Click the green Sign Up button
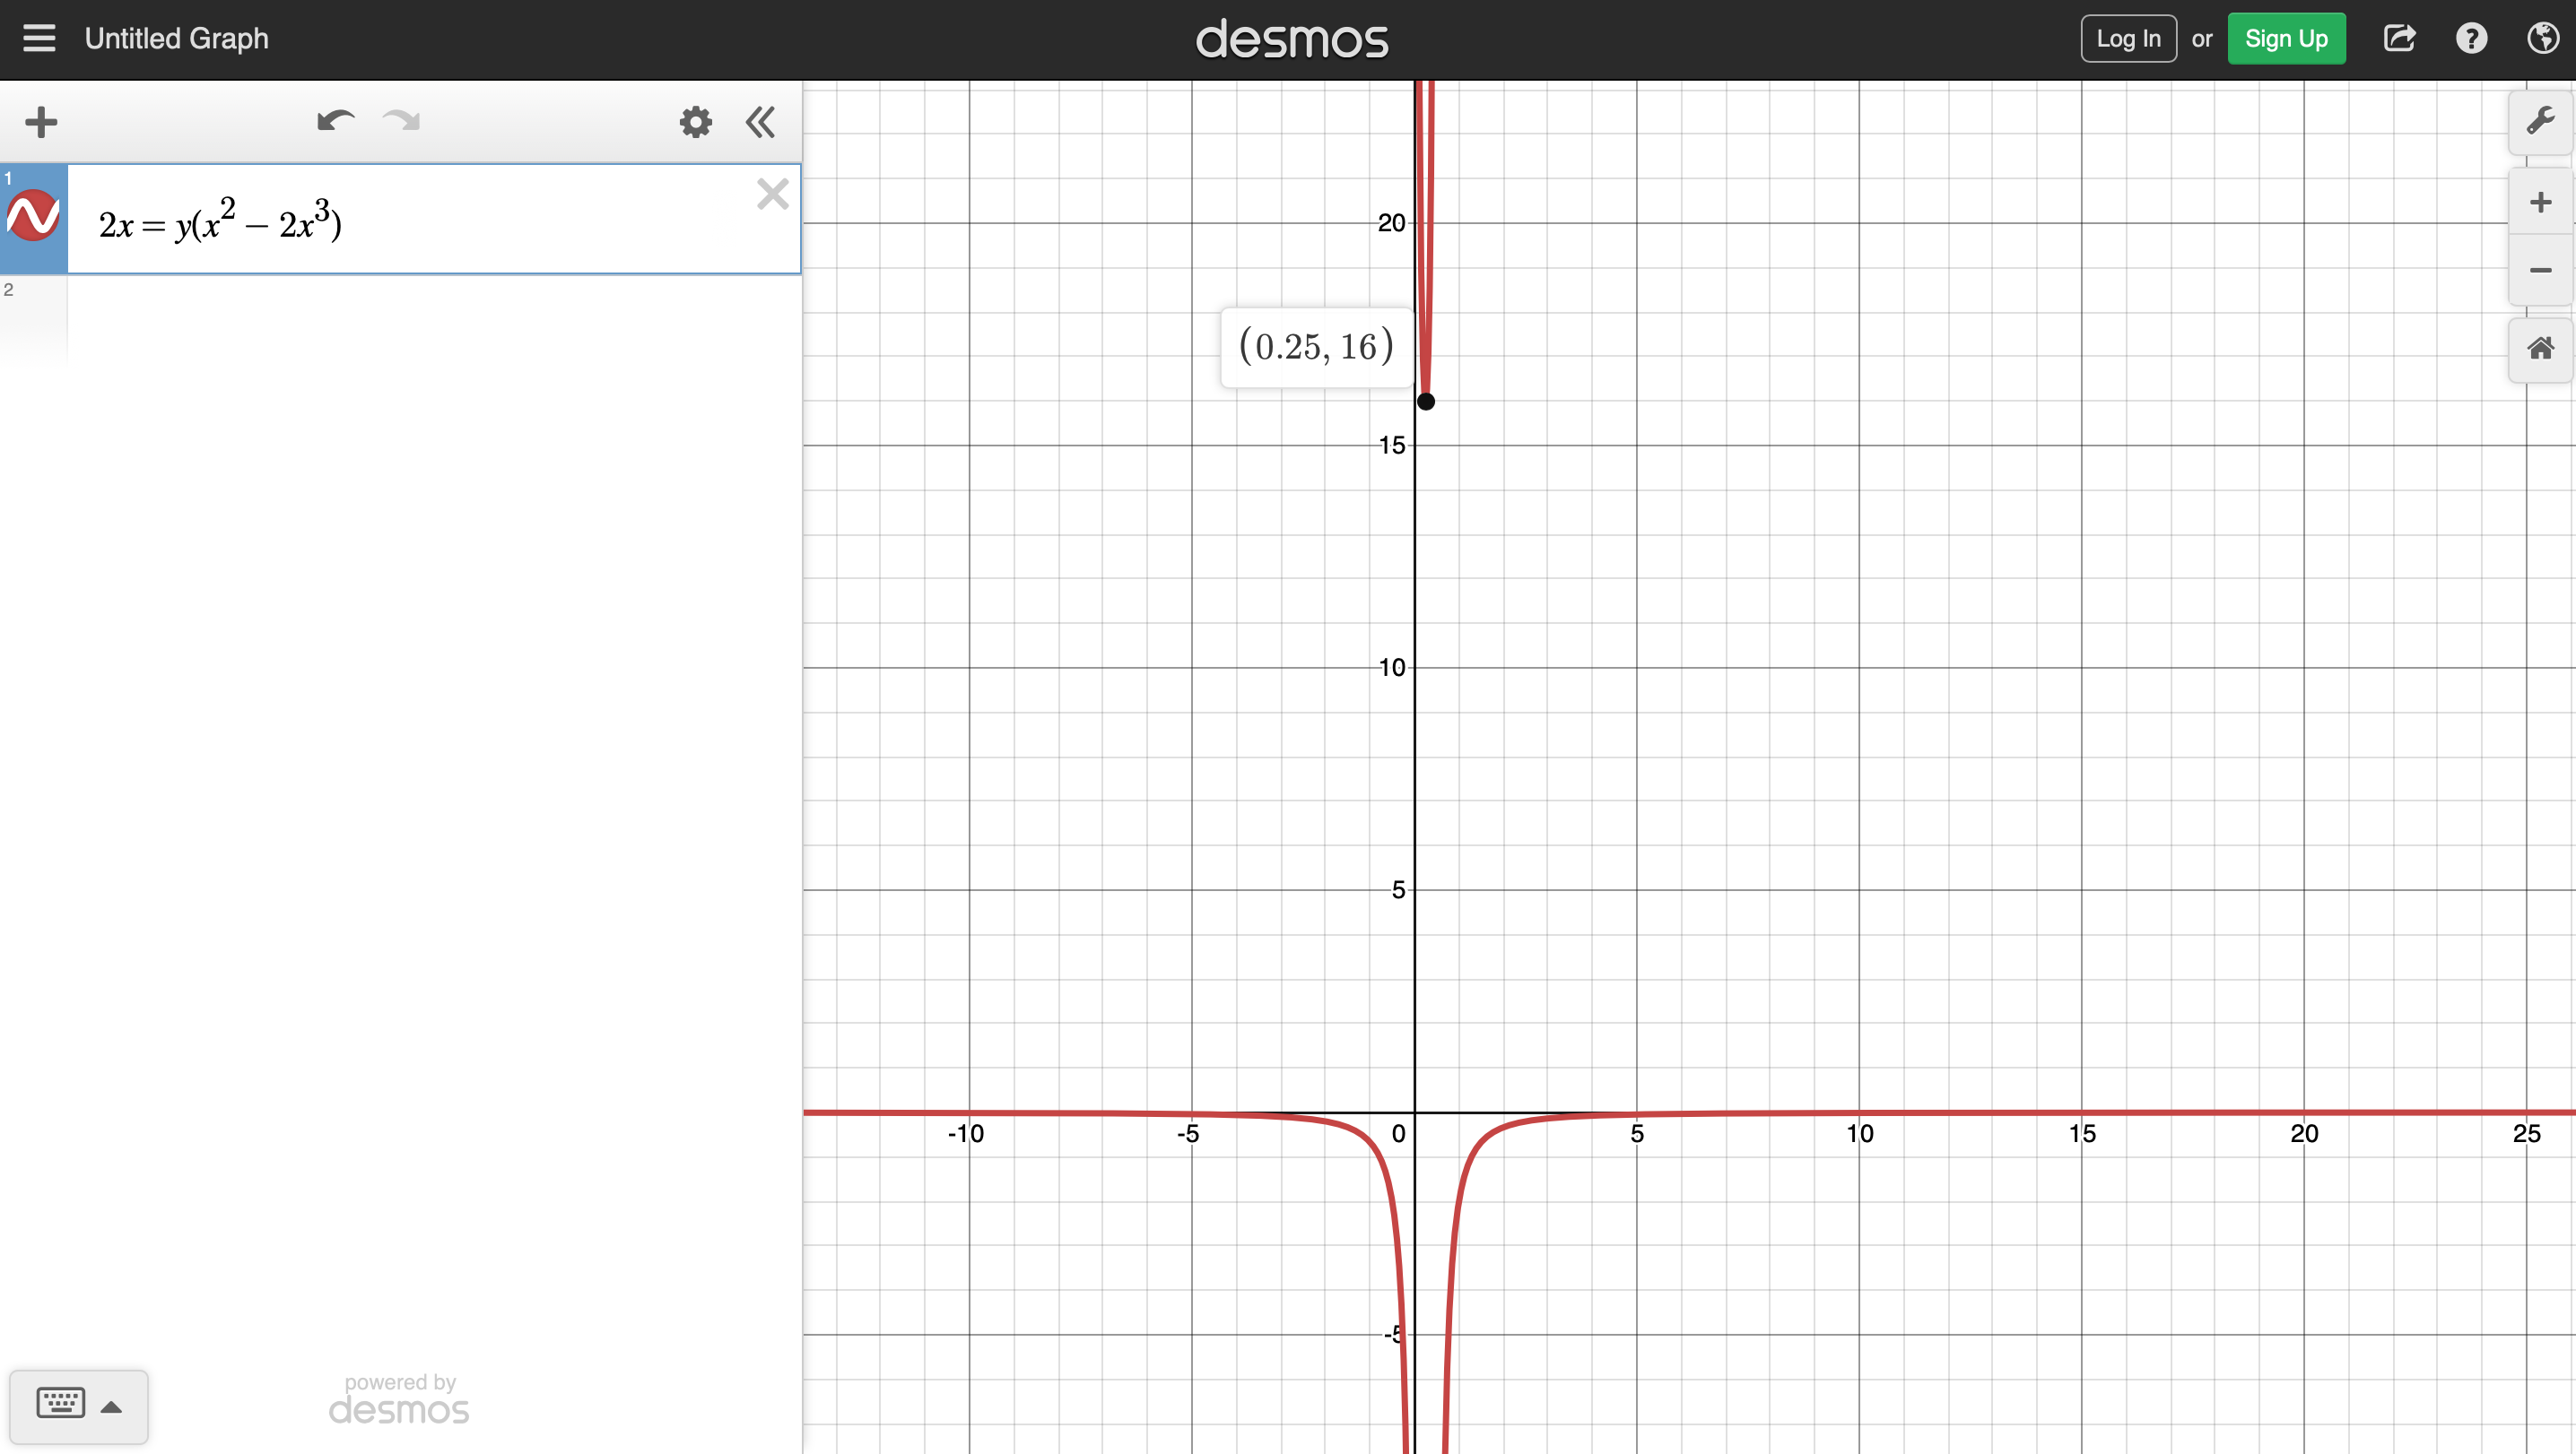Image resolution: width=2576 pixels, height=1454 pixels. click(x=2286, y=39)
